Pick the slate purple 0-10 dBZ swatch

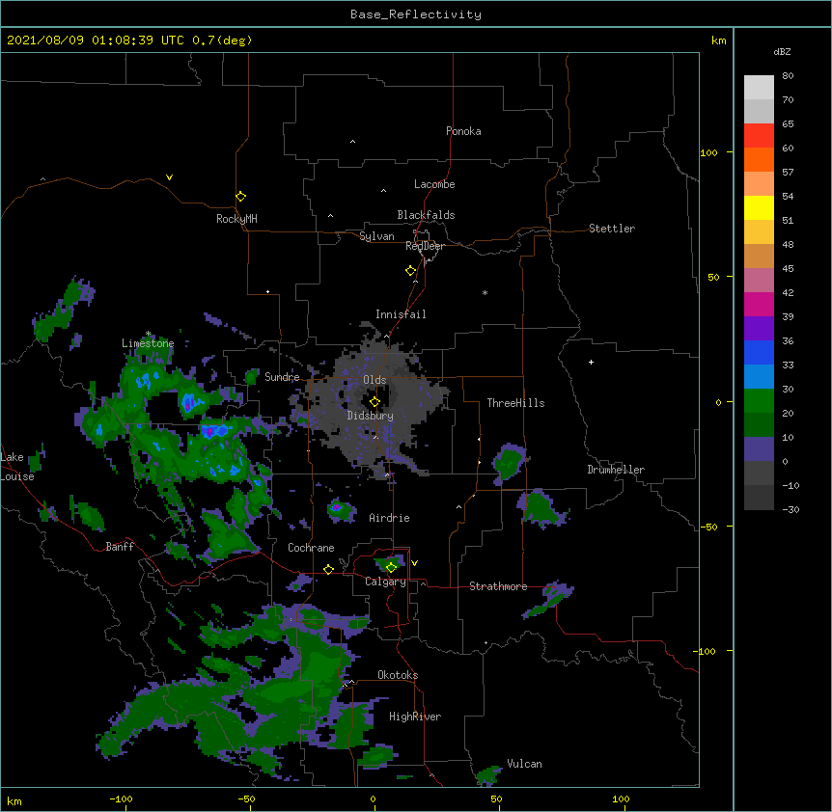[x=759, y=449]
